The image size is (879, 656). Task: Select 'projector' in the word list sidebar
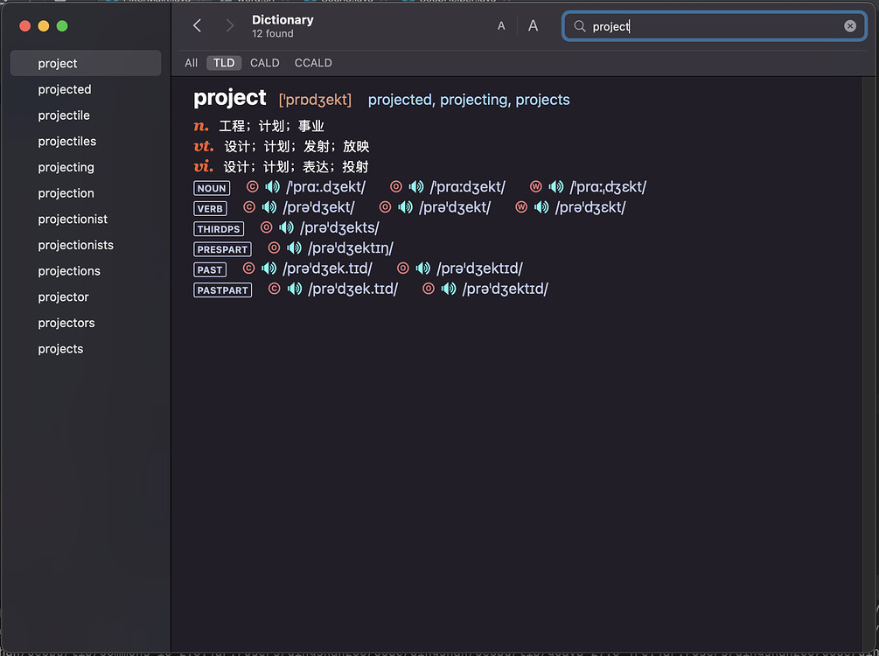pos(63,297)
